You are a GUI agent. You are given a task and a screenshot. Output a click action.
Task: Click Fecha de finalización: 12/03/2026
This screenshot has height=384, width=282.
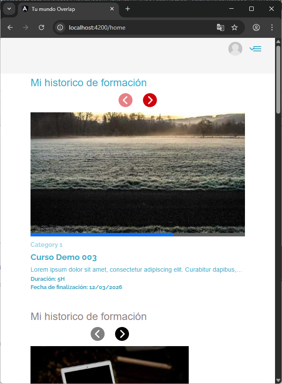click(x=76, y=287)
